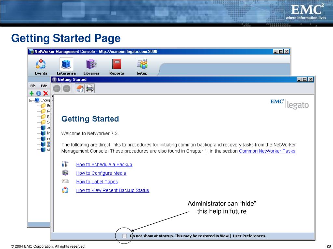333x249 pixels.
Task: Close the NetWorker Management Console window
Action: tap(287, 52)
